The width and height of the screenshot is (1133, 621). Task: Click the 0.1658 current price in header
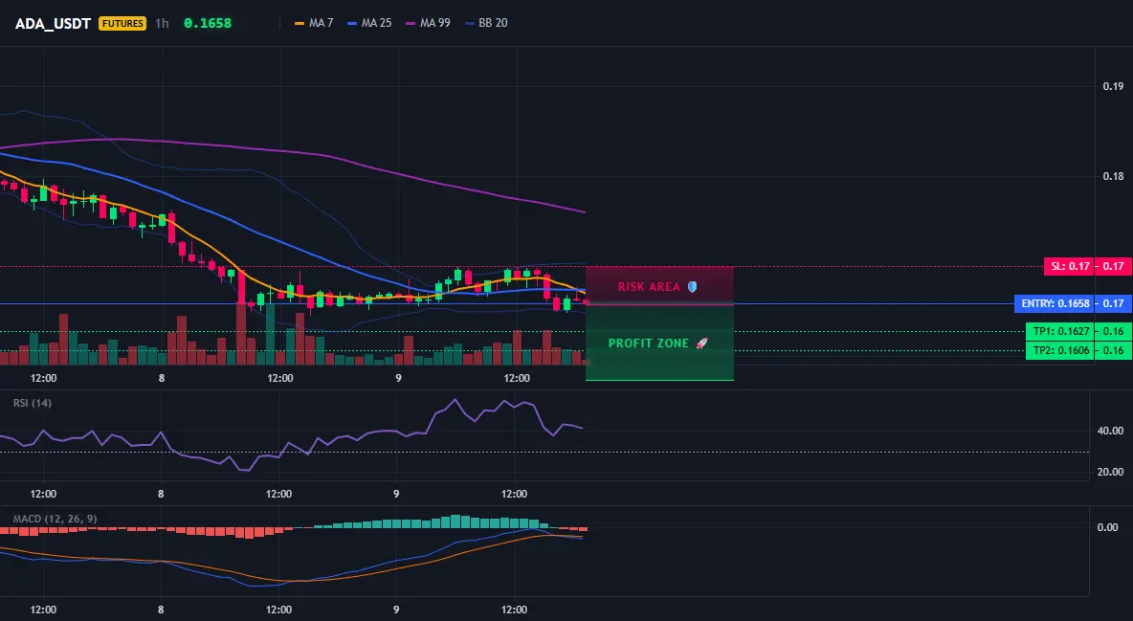(x=208, y=23)
